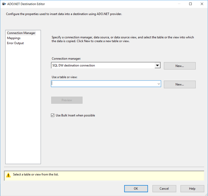Click the ADO.NET Destination Editor title icon

tap(4, 4)
